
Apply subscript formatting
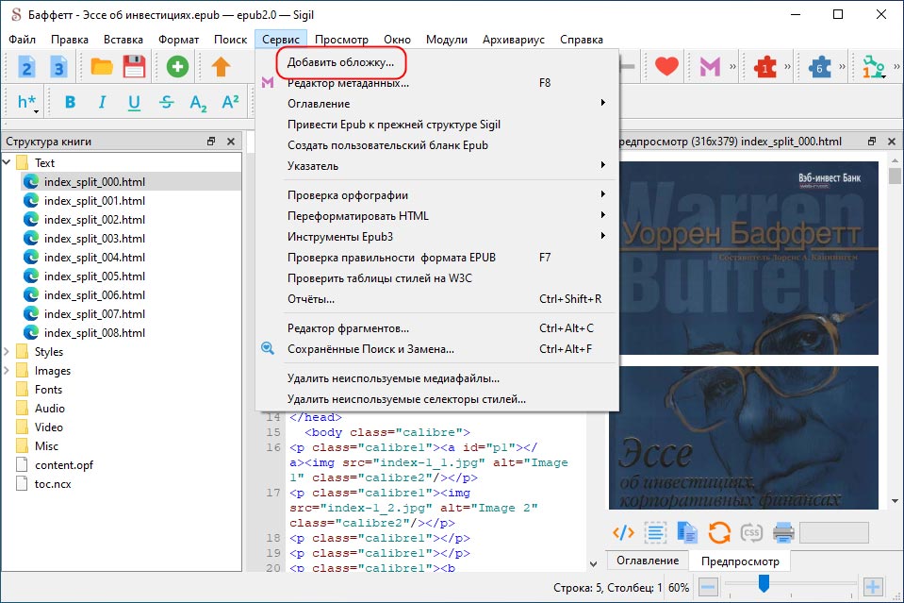(x=198, y=103)
